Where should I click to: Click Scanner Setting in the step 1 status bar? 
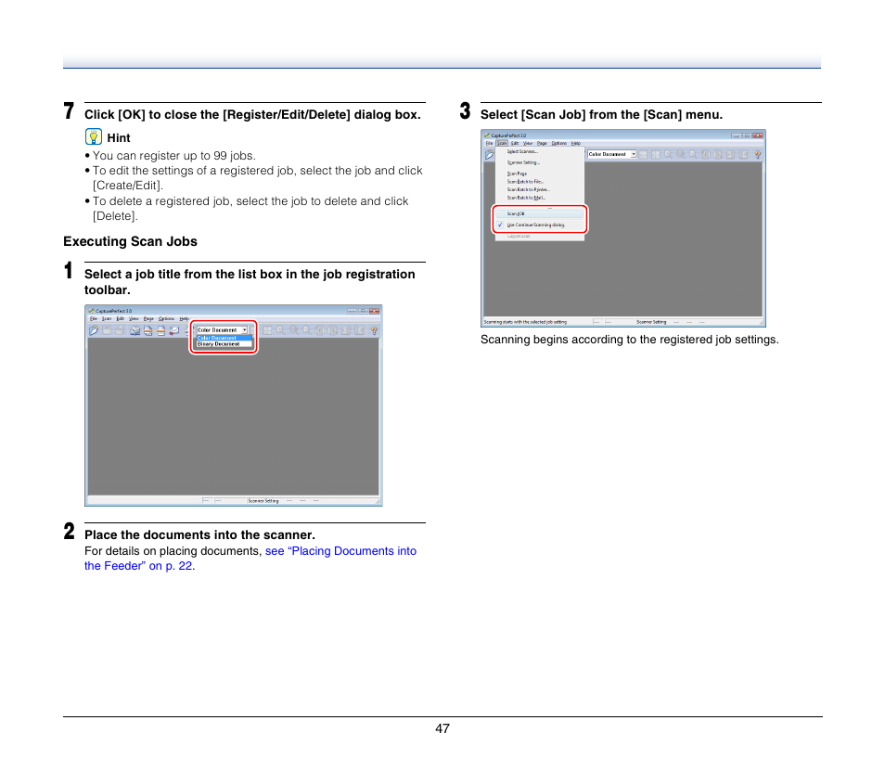pos(263,501)
